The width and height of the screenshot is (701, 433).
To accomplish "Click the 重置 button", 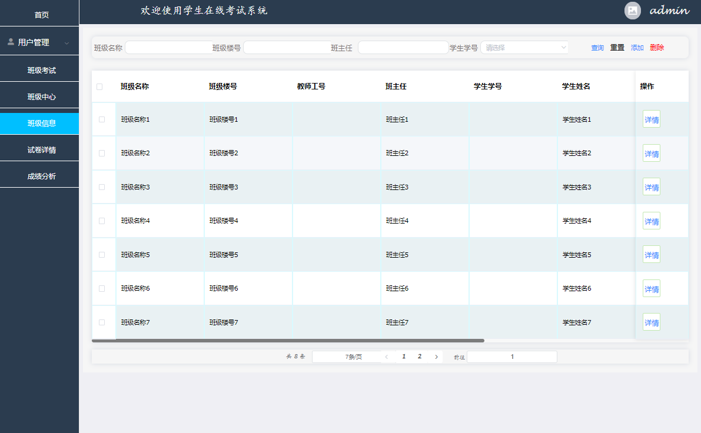I will [x=617, y=48].
